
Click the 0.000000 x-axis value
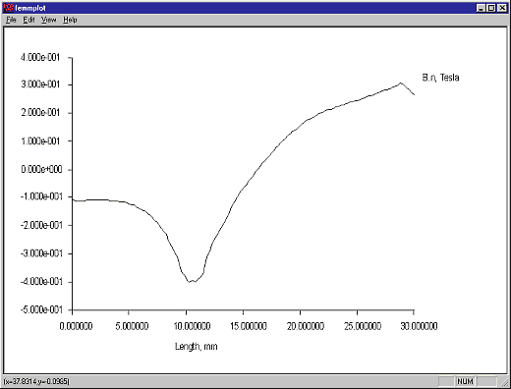tap(76, 326)
